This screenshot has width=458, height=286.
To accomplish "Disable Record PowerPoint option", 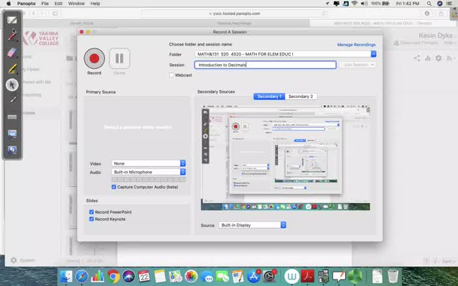I will [x=91, y=212].
